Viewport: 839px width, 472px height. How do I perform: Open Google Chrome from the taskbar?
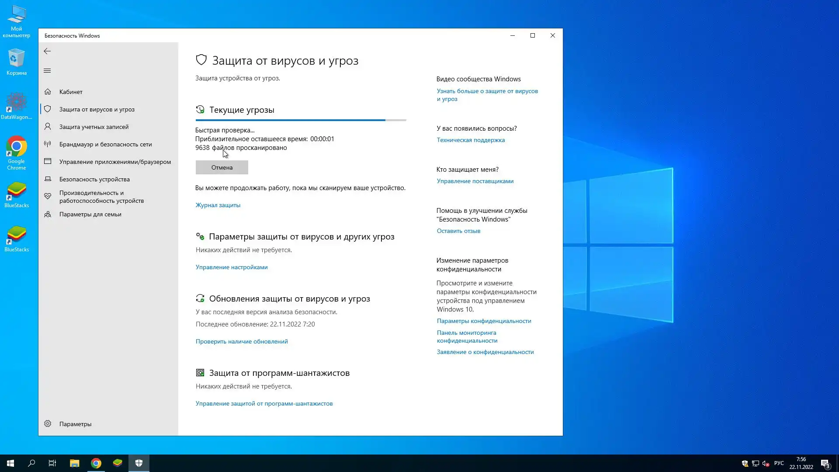coord(96,463)
